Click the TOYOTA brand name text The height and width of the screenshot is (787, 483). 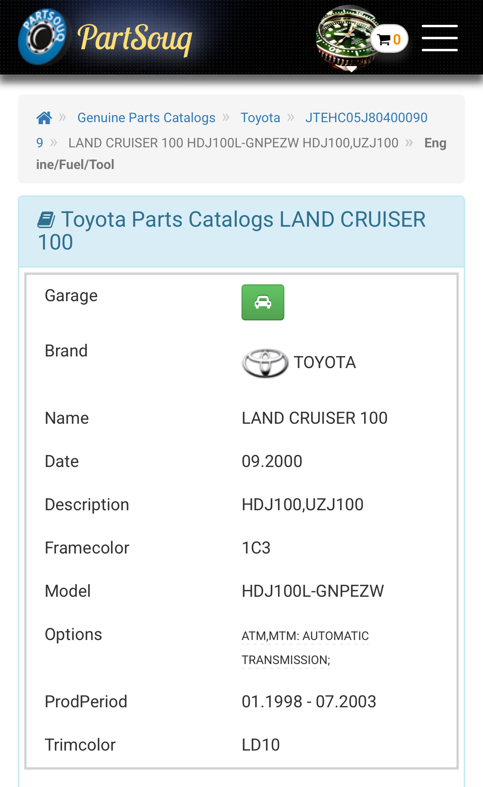pyautogui.click(x=324, y=362)
